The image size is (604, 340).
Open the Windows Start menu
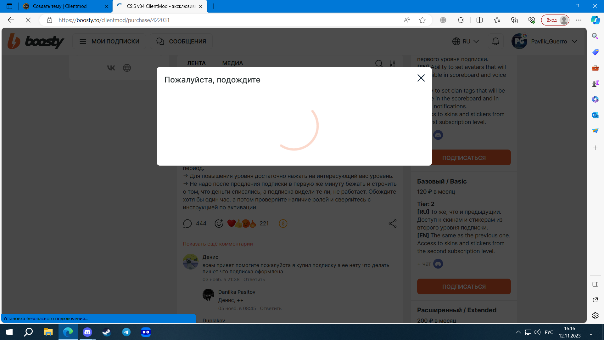click(9, 332)
